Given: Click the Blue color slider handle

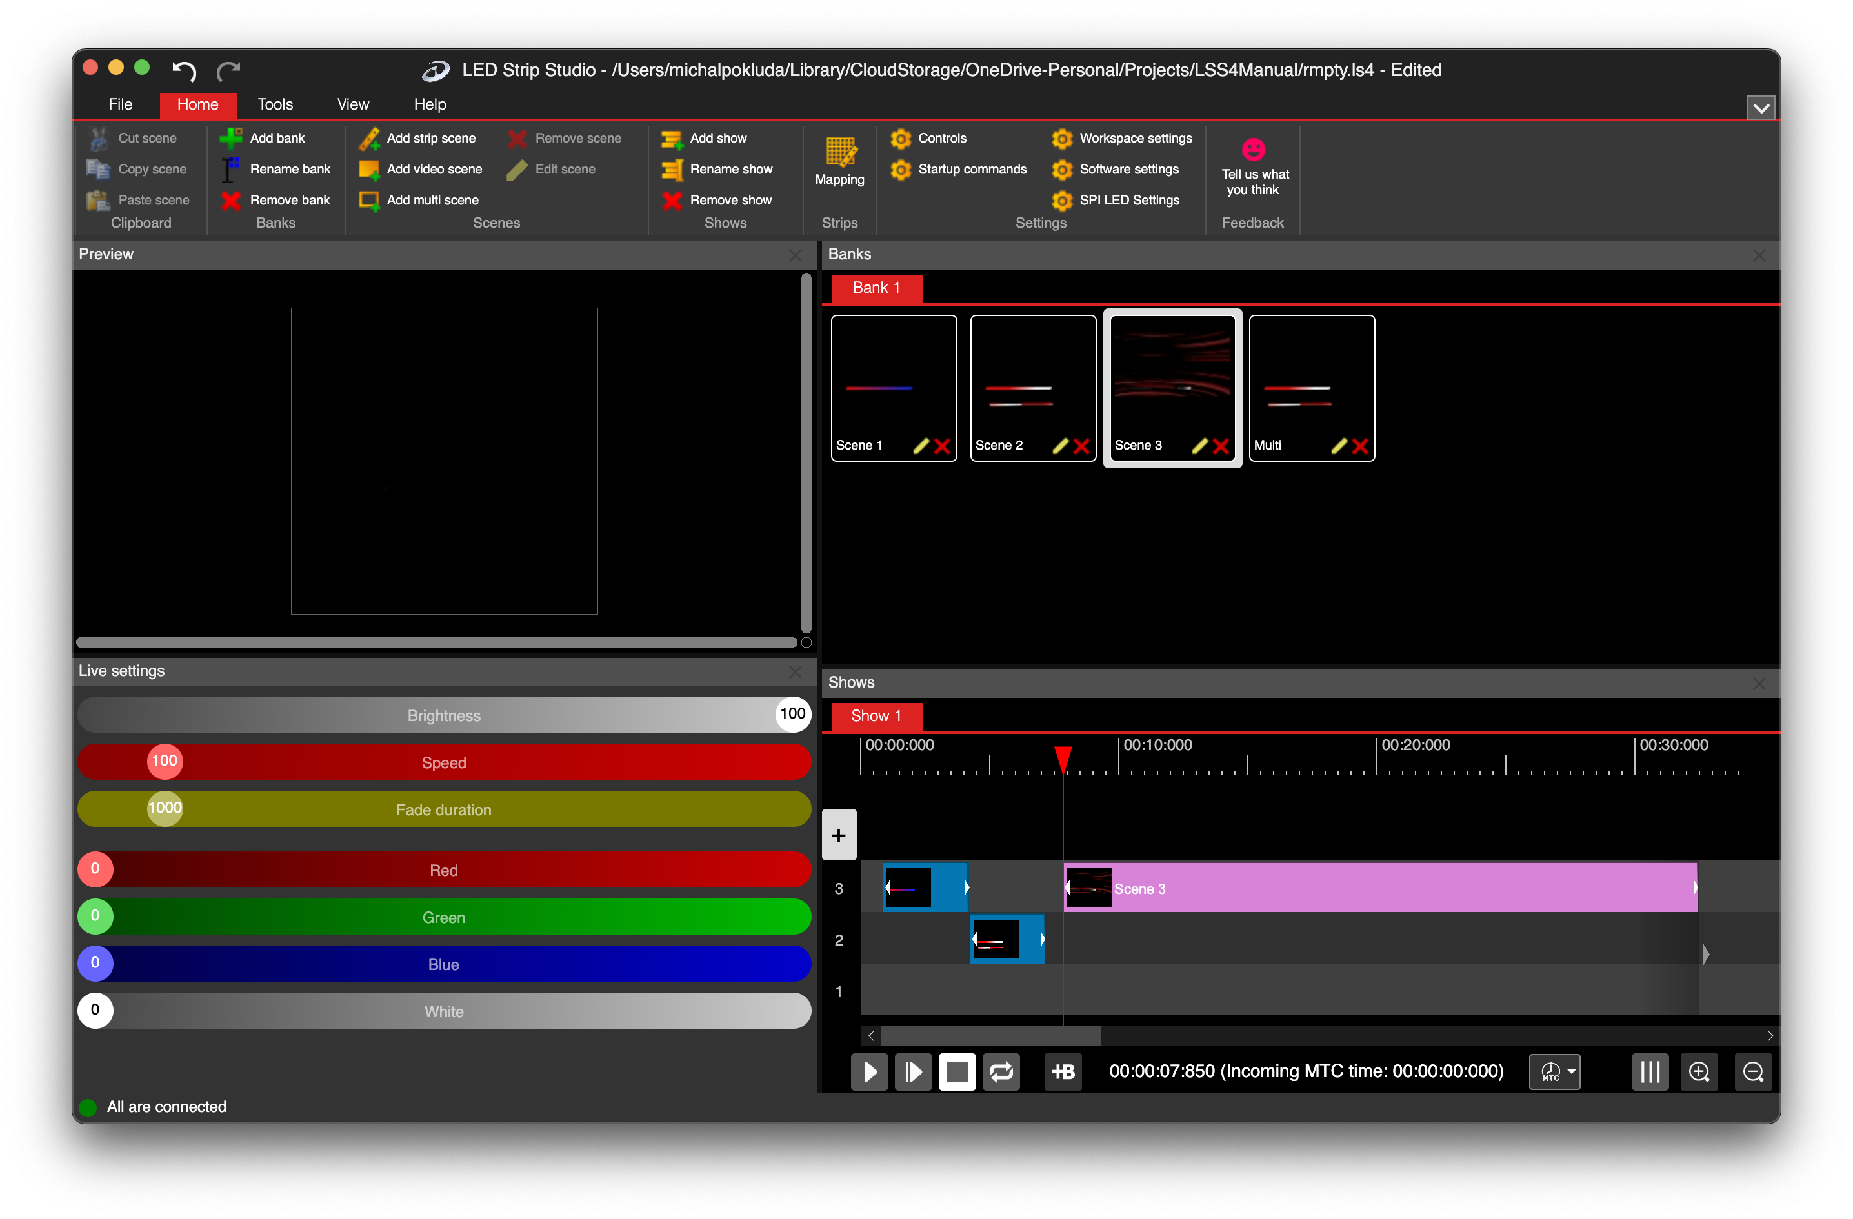Looking at the screenshot, I should coord(95,963).
